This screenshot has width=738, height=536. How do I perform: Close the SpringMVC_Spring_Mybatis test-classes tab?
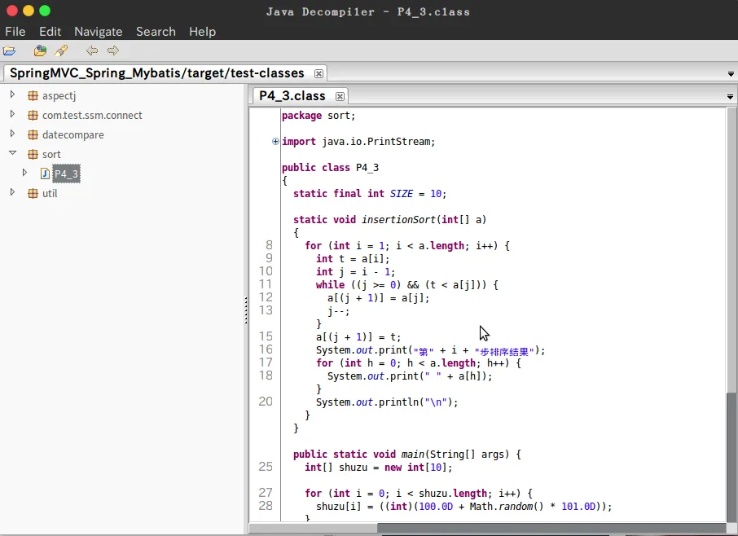(318, 74)
